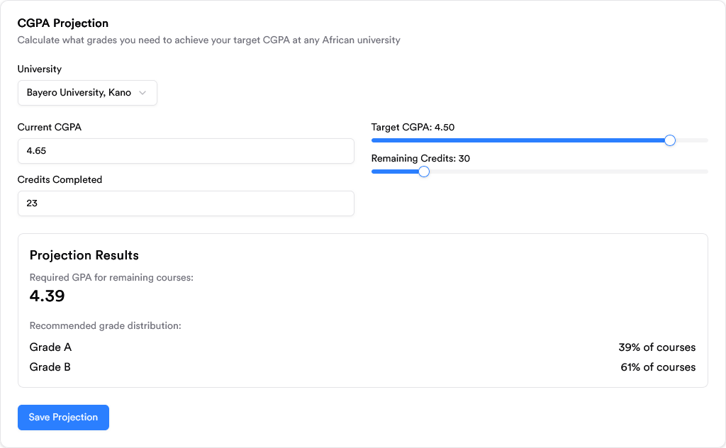Screen dimensions: 726x448
Task: Click the Save Projection button
Action: [x=63, y=418]
